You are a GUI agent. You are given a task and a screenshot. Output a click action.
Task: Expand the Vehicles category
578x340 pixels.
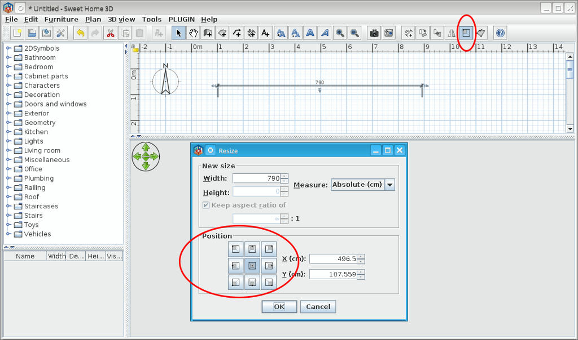pos(8,234)
